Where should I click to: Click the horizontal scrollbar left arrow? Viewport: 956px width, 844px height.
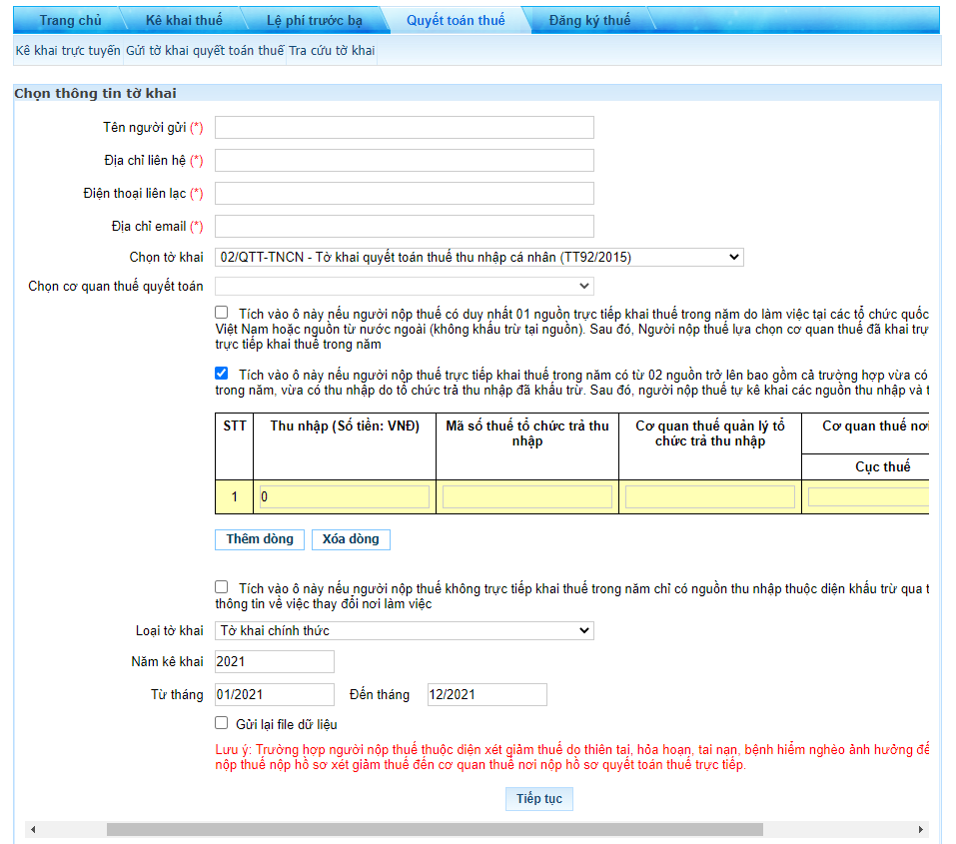pyautogui.click(x=33, y=829)
